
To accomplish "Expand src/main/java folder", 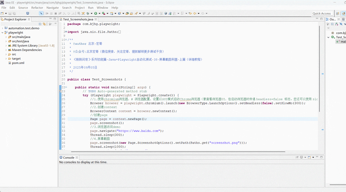I will tap(6, 37).
